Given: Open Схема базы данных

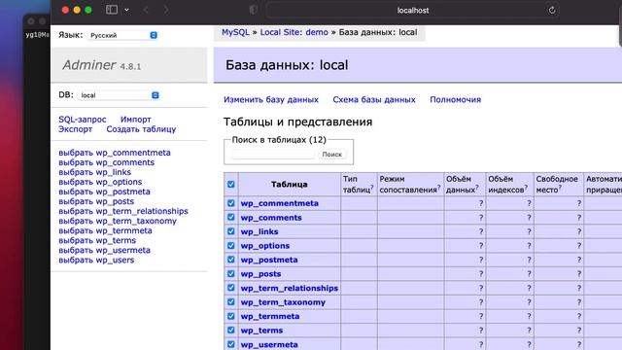Looking at the screenshot, I should pyautogui.click(x=374, y=99).
